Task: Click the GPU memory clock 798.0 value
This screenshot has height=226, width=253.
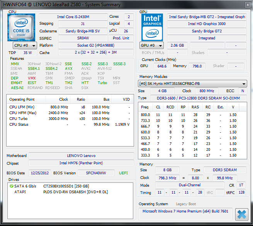Action: (197, 66)
